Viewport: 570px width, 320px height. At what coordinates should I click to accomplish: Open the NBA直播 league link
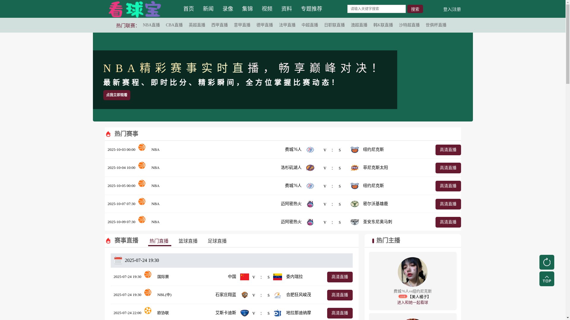pyautogui.click(x=151, y=25)
